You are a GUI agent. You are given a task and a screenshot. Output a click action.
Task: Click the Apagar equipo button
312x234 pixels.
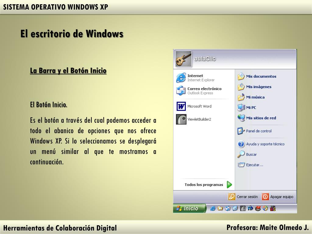pyautogui.click(x=277, y=197)
